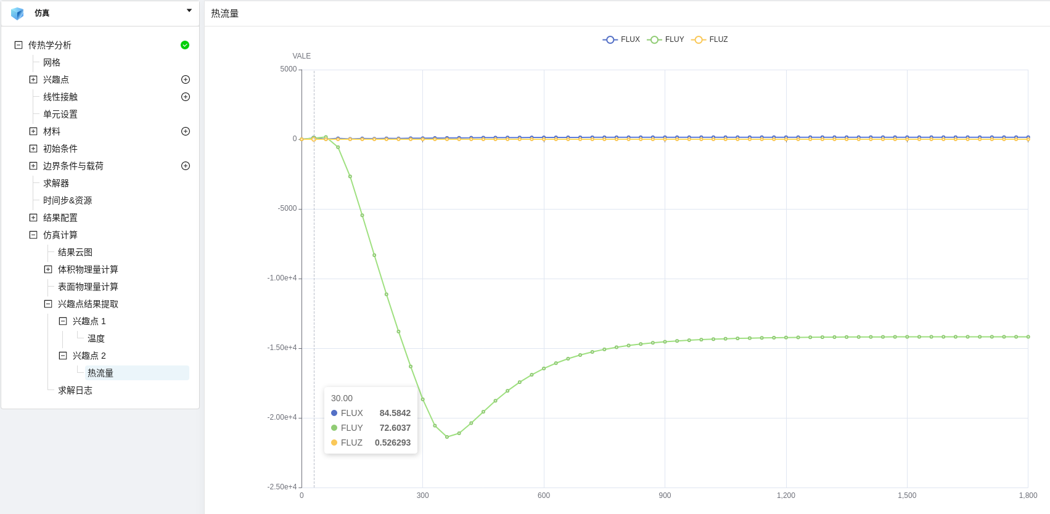Toggle FLUX series in chart legend
This screenshot has height=514, width=1050.
click(621, 39)
